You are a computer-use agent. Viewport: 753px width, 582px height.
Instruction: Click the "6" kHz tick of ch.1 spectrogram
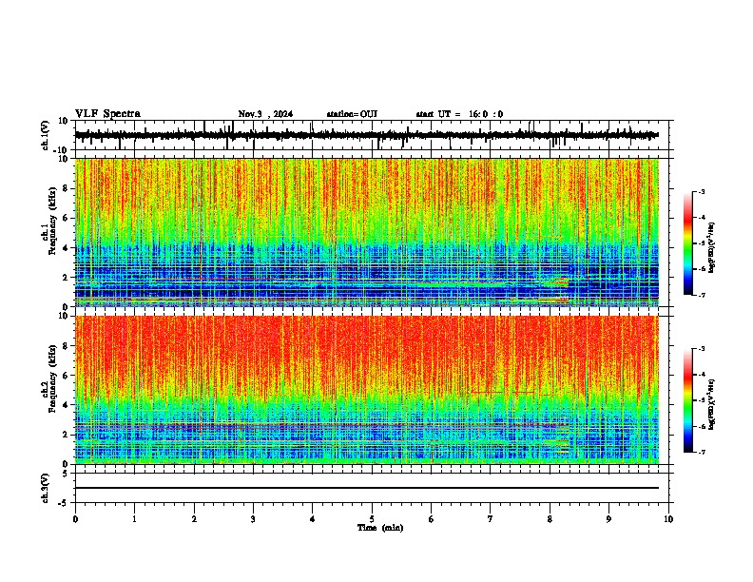coord(66,218)
